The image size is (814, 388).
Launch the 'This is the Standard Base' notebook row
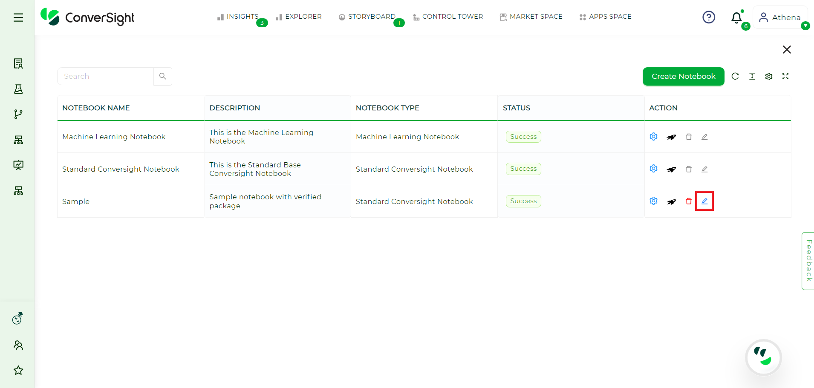click(671, 170)
